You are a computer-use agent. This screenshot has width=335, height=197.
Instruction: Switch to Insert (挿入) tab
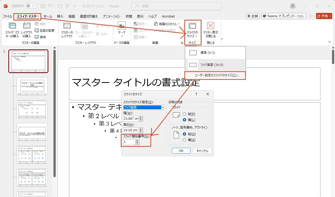(60, 16)
